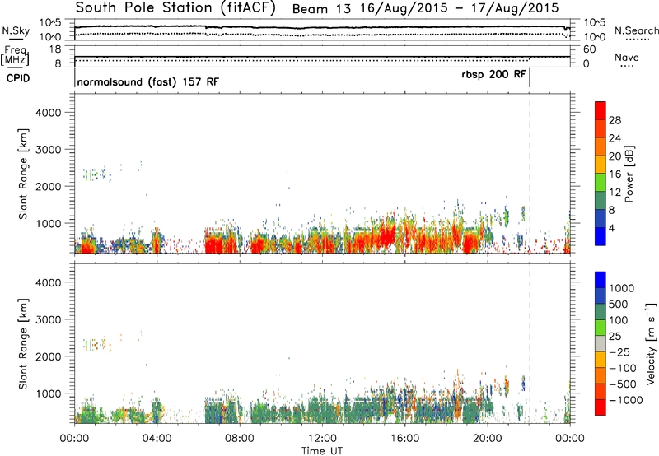Click the '12:00' time tick label
Image resolution: width=659 pixels, height=456 pixels.
pyautogui.click(x=322, y=439)
